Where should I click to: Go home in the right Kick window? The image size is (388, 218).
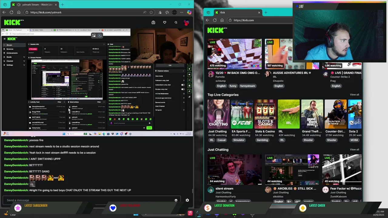(222, 20)
